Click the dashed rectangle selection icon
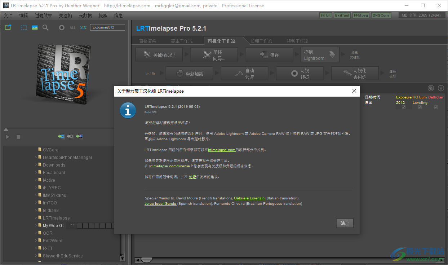Screen dimensions: 448x265 pyautogui.click(x=24, y=27)
